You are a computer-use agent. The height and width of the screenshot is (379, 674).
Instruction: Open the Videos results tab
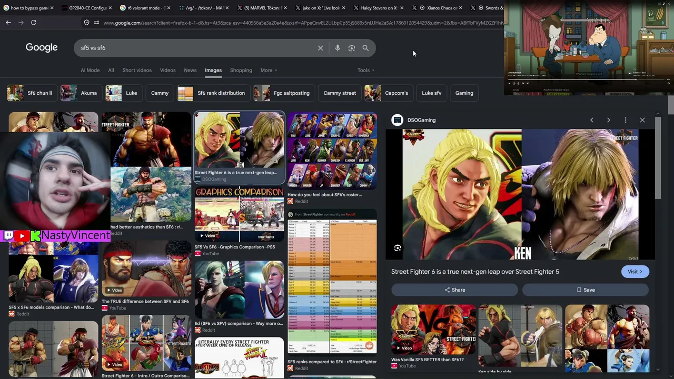pos(167,70)
